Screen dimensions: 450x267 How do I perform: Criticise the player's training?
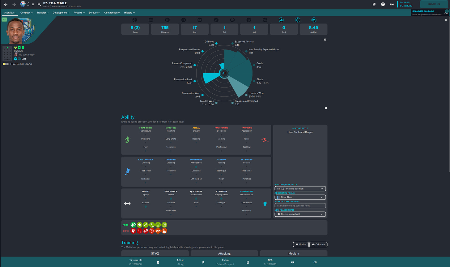point(318,244)
